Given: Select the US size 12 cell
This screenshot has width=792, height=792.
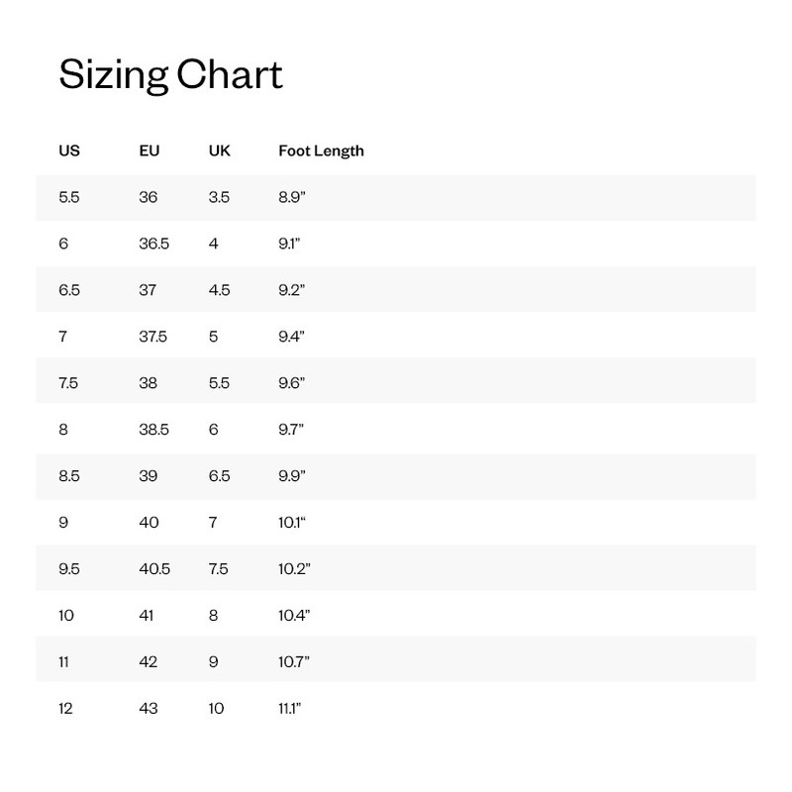Looking at the screenshot, I should [66, 709].
